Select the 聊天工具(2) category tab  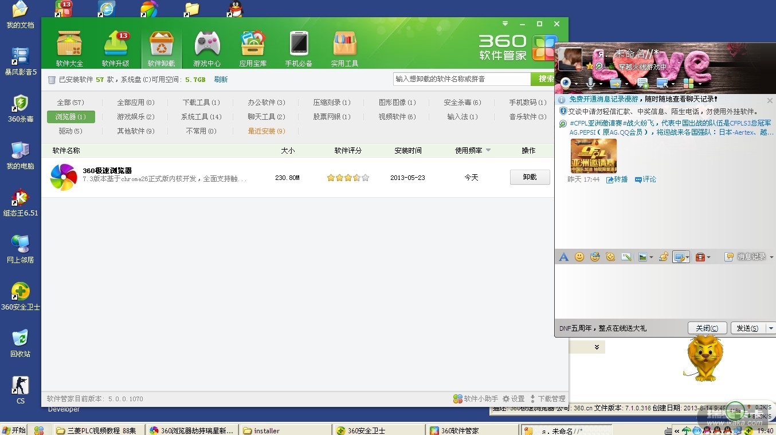tap(266, 117)
